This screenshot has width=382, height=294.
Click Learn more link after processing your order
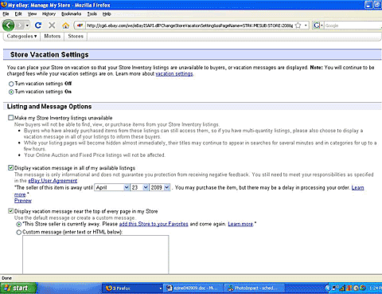(x=357, y=188)
